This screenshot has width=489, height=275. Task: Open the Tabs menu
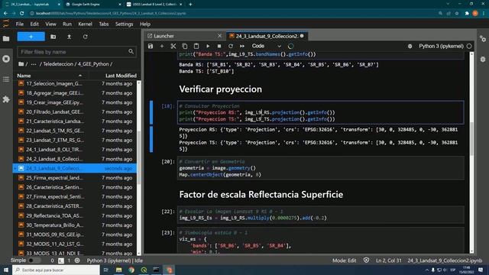pyautogui.click(x=104, y=24)
